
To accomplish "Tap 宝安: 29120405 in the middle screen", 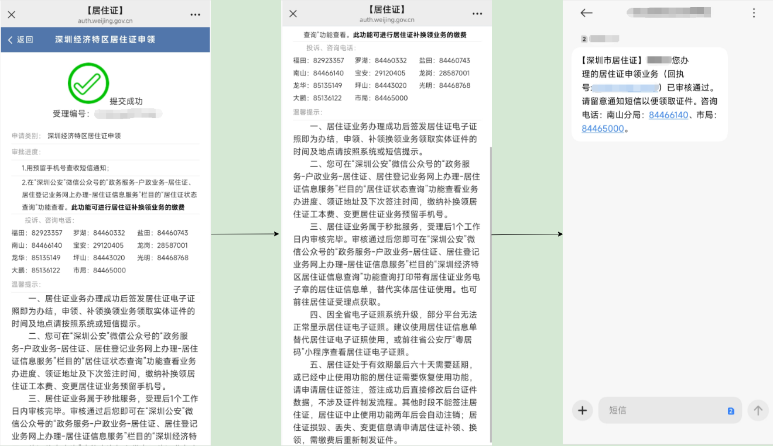I will tap(380, 73).
